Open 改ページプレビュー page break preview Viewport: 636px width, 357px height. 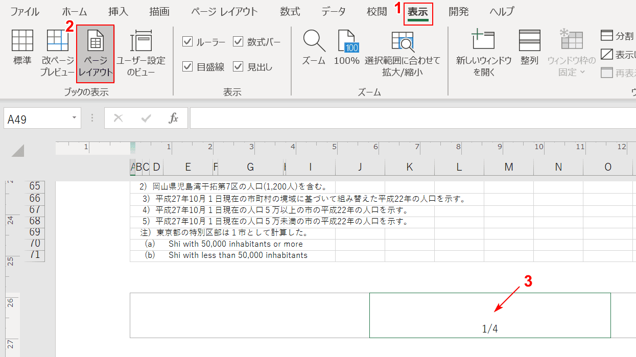[x=58, y=53]
